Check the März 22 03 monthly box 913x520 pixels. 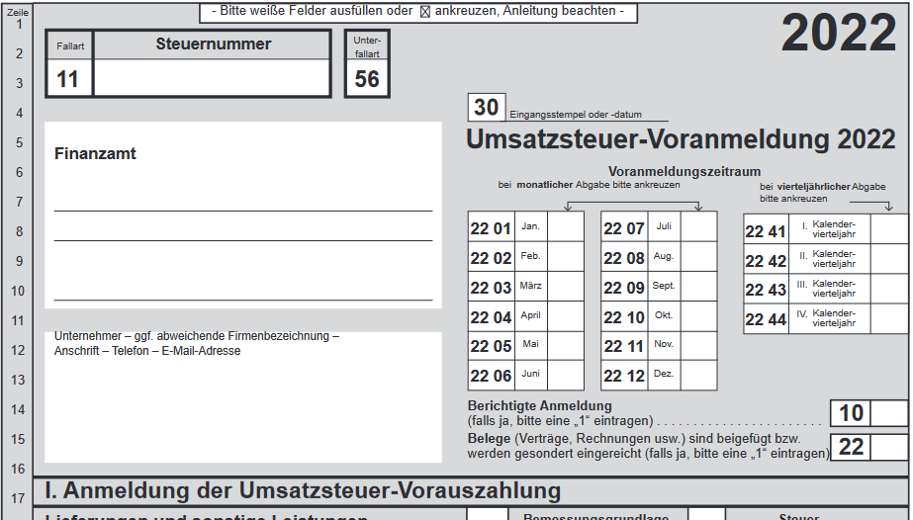(x=566, y=286)
